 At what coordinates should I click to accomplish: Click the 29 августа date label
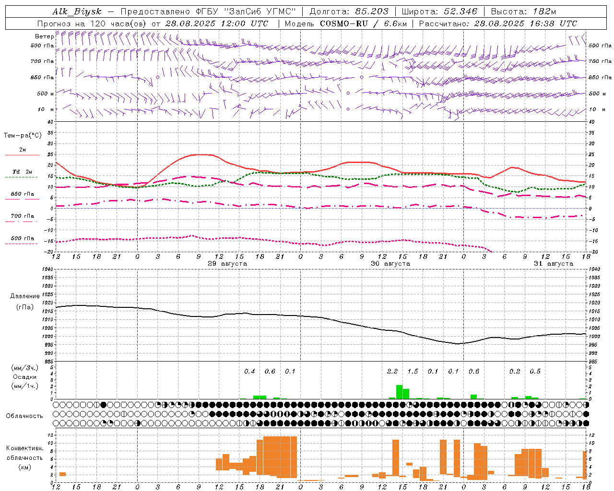click(227, 264)
